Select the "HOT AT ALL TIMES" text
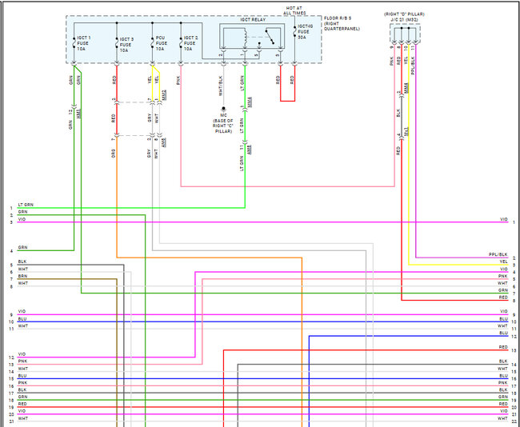 pos(294,10)
